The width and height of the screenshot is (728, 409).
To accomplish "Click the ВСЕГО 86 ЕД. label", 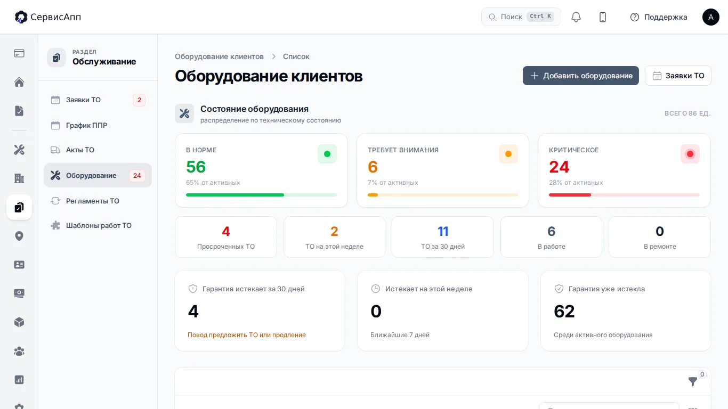I will [x=687, y=113].
